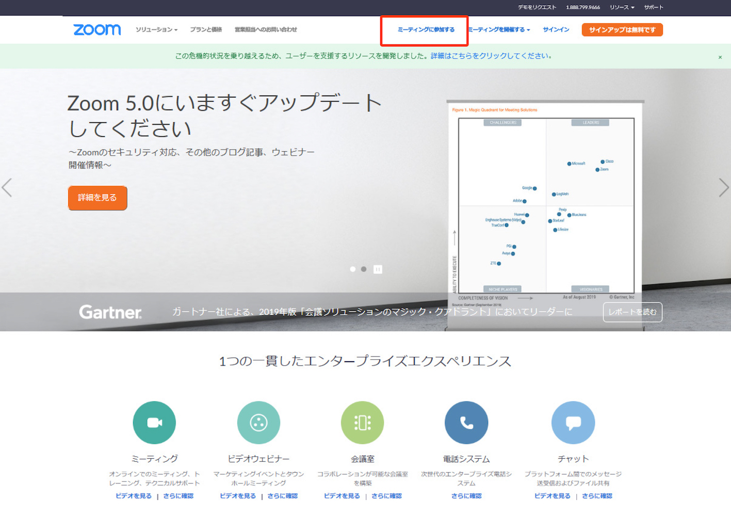Viewport: 731px width, 516px height.
Task: Click the 電話システム product title text
Action: [x=466, y=459]
